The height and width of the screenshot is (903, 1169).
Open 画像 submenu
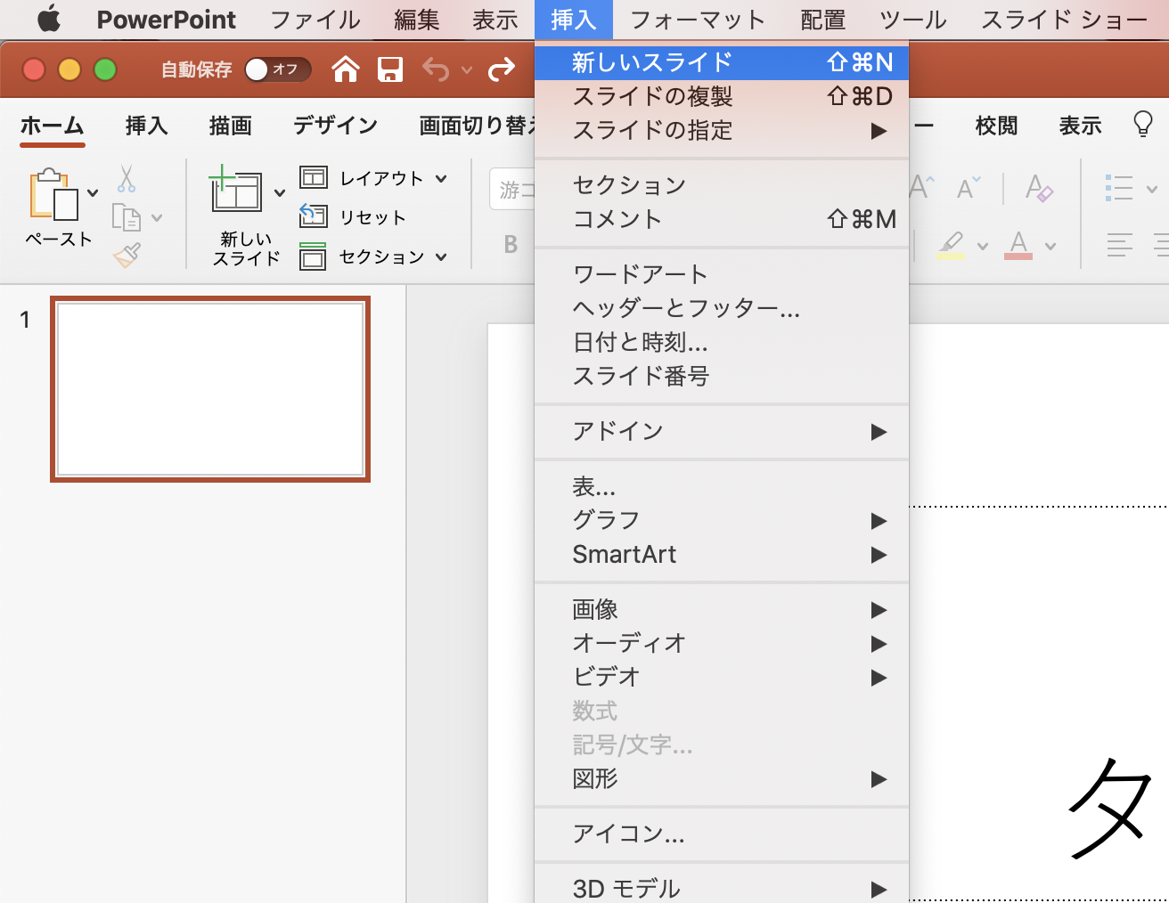pos(722,609)
